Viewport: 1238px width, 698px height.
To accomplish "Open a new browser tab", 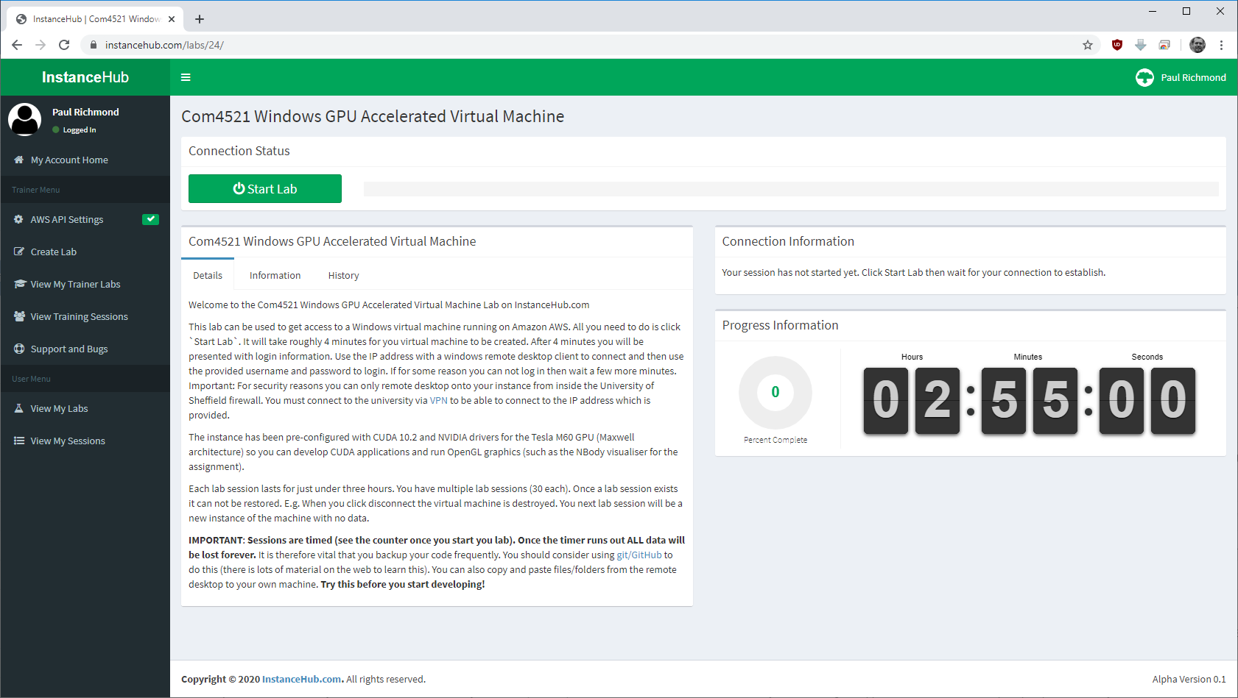I will tap(200, 19).
